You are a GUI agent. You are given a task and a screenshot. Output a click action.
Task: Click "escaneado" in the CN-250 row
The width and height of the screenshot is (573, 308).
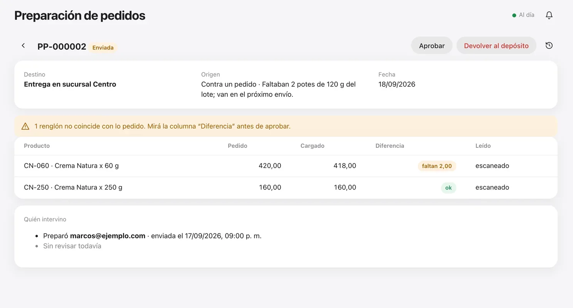click(492, 187)
